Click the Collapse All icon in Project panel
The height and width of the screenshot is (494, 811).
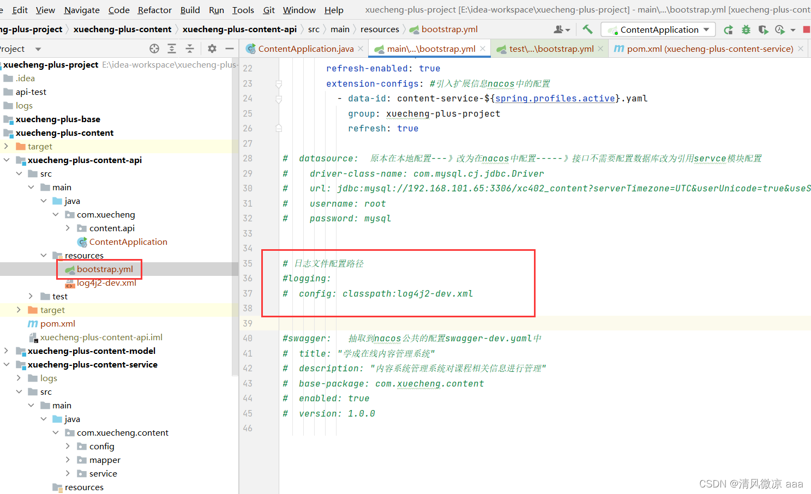pyautogui.click(x=190, y=49)
